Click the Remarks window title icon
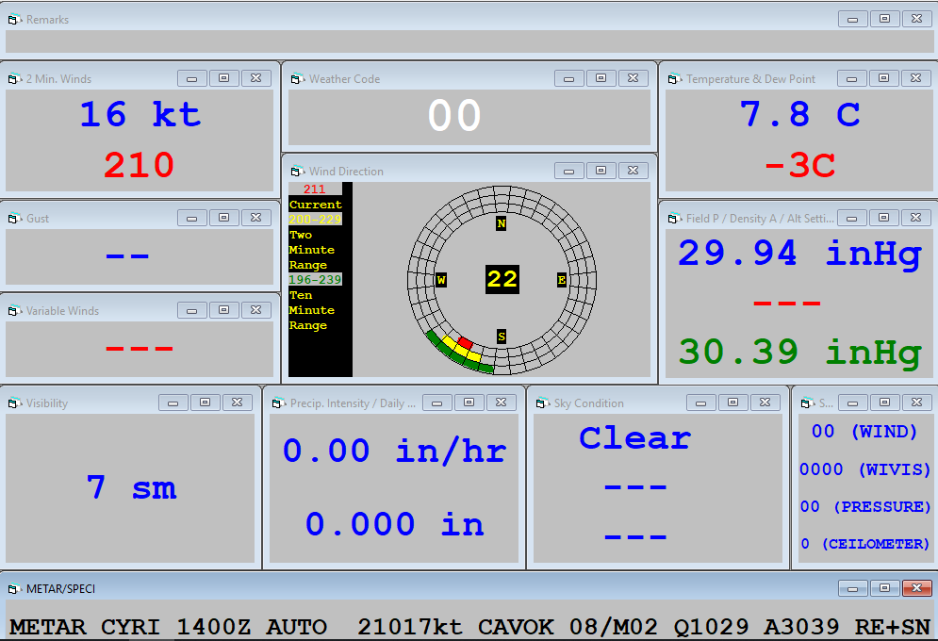The width and height of the screenshot is (938, 641). (x=15, y=20)
